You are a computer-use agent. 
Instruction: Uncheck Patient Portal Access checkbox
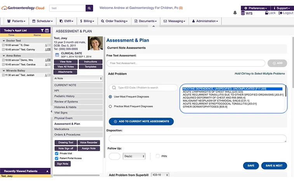coord(57,158)
